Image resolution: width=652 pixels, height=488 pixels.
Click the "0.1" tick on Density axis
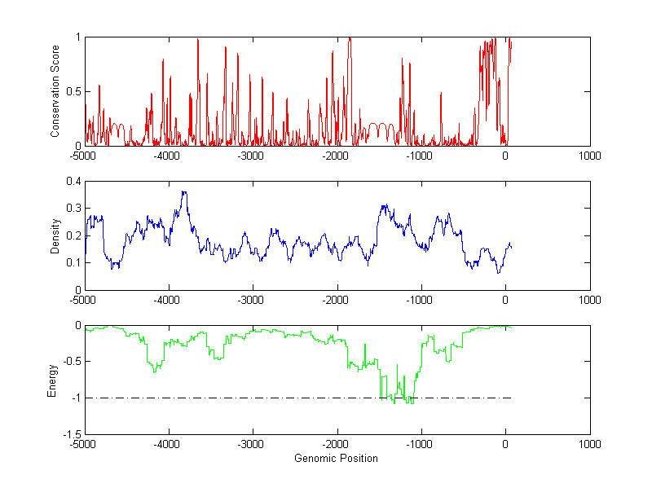73,263
